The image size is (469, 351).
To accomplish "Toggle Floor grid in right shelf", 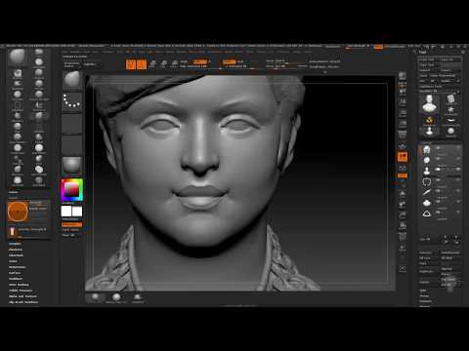I will click(403, 145).
